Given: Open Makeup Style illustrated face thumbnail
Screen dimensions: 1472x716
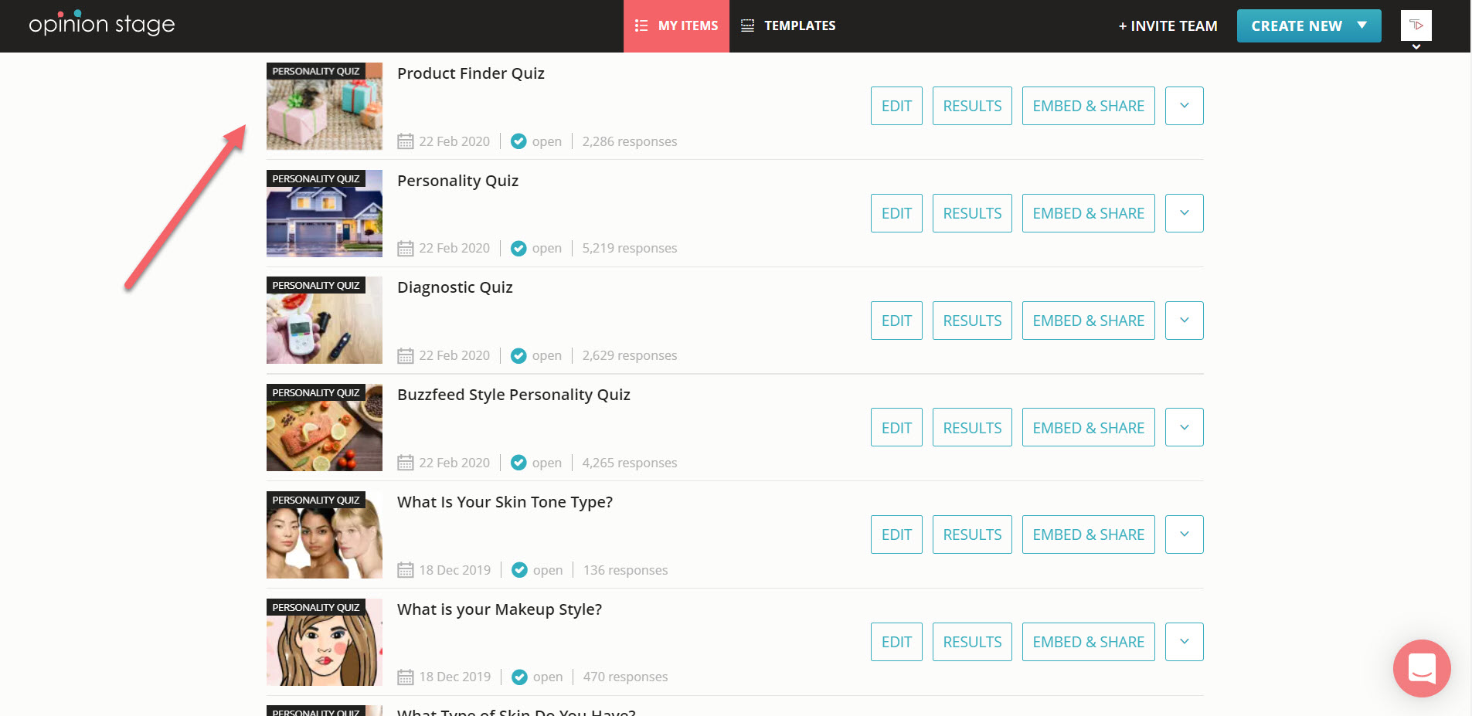Looking at the screenshot, I should click(325, 642).
